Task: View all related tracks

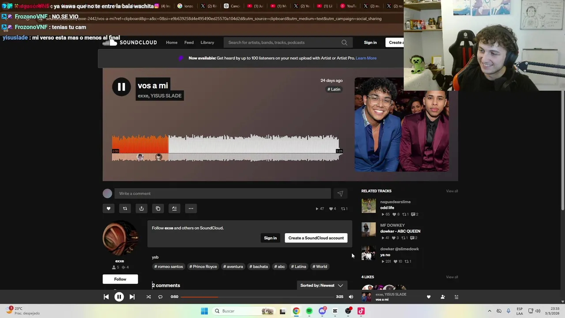Action: pos(452,191)
